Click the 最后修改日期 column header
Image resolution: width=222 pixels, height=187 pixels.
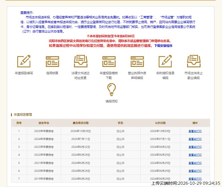[x=81, y=123]
